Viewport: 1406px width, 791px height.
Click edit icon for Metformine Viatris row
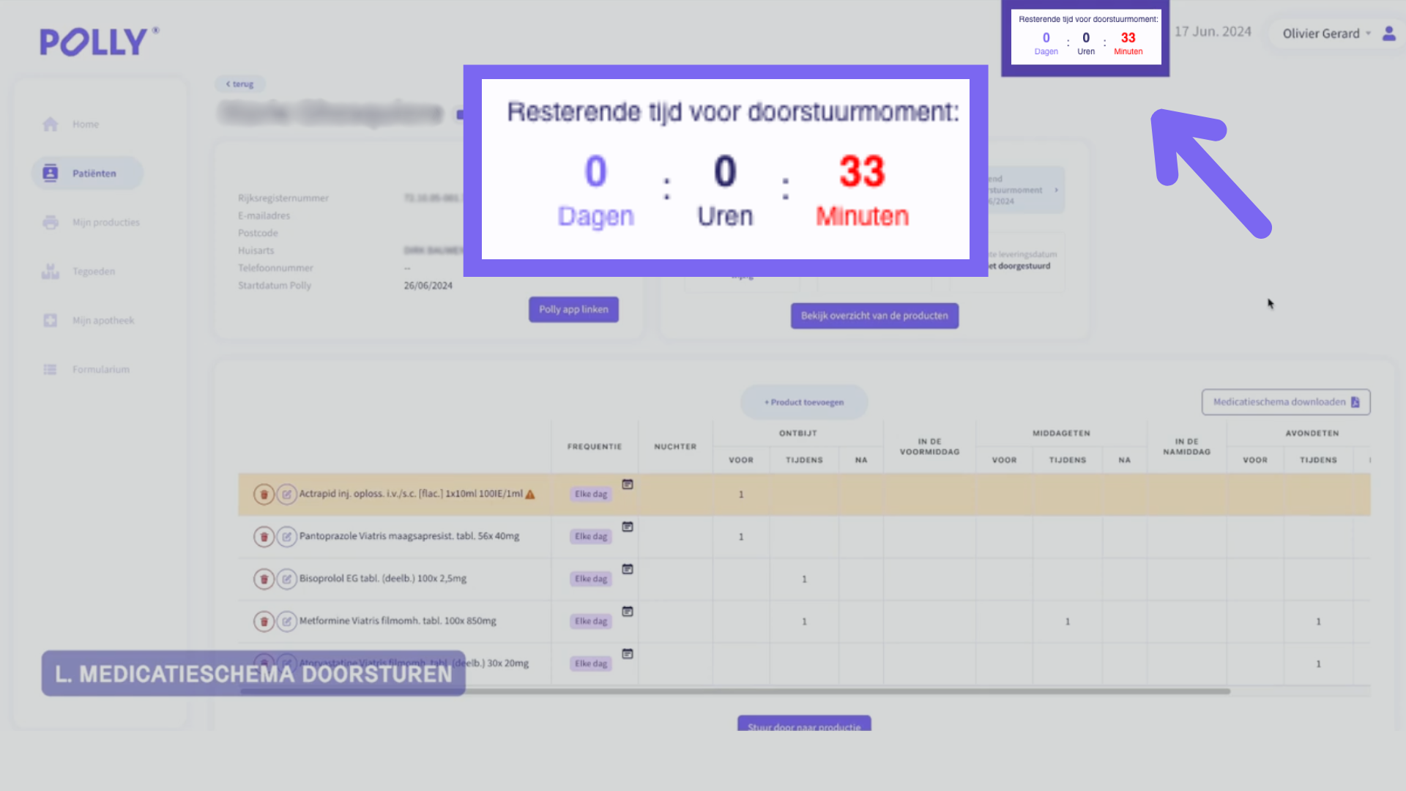coord(287,622)
